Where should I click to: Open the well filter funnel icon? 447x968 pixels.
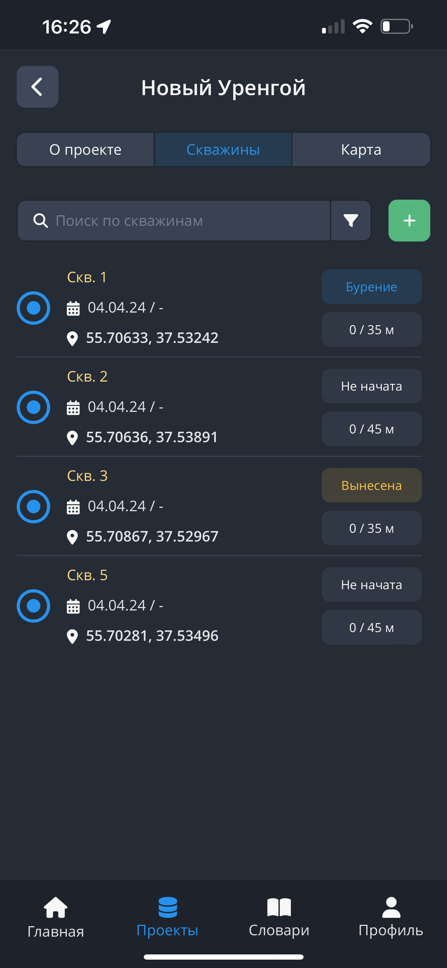click(x=351, y=221)
